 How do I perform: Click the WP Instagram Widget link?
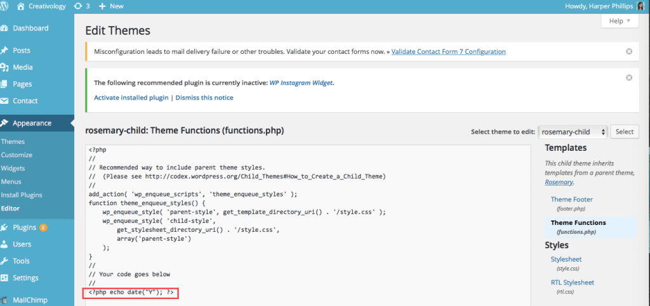tap(302, 83)
